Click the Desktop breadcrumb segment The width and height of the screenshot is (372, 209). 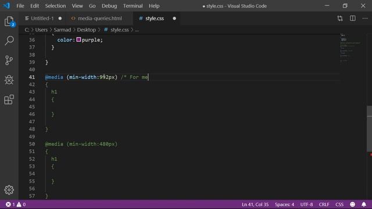87,30
